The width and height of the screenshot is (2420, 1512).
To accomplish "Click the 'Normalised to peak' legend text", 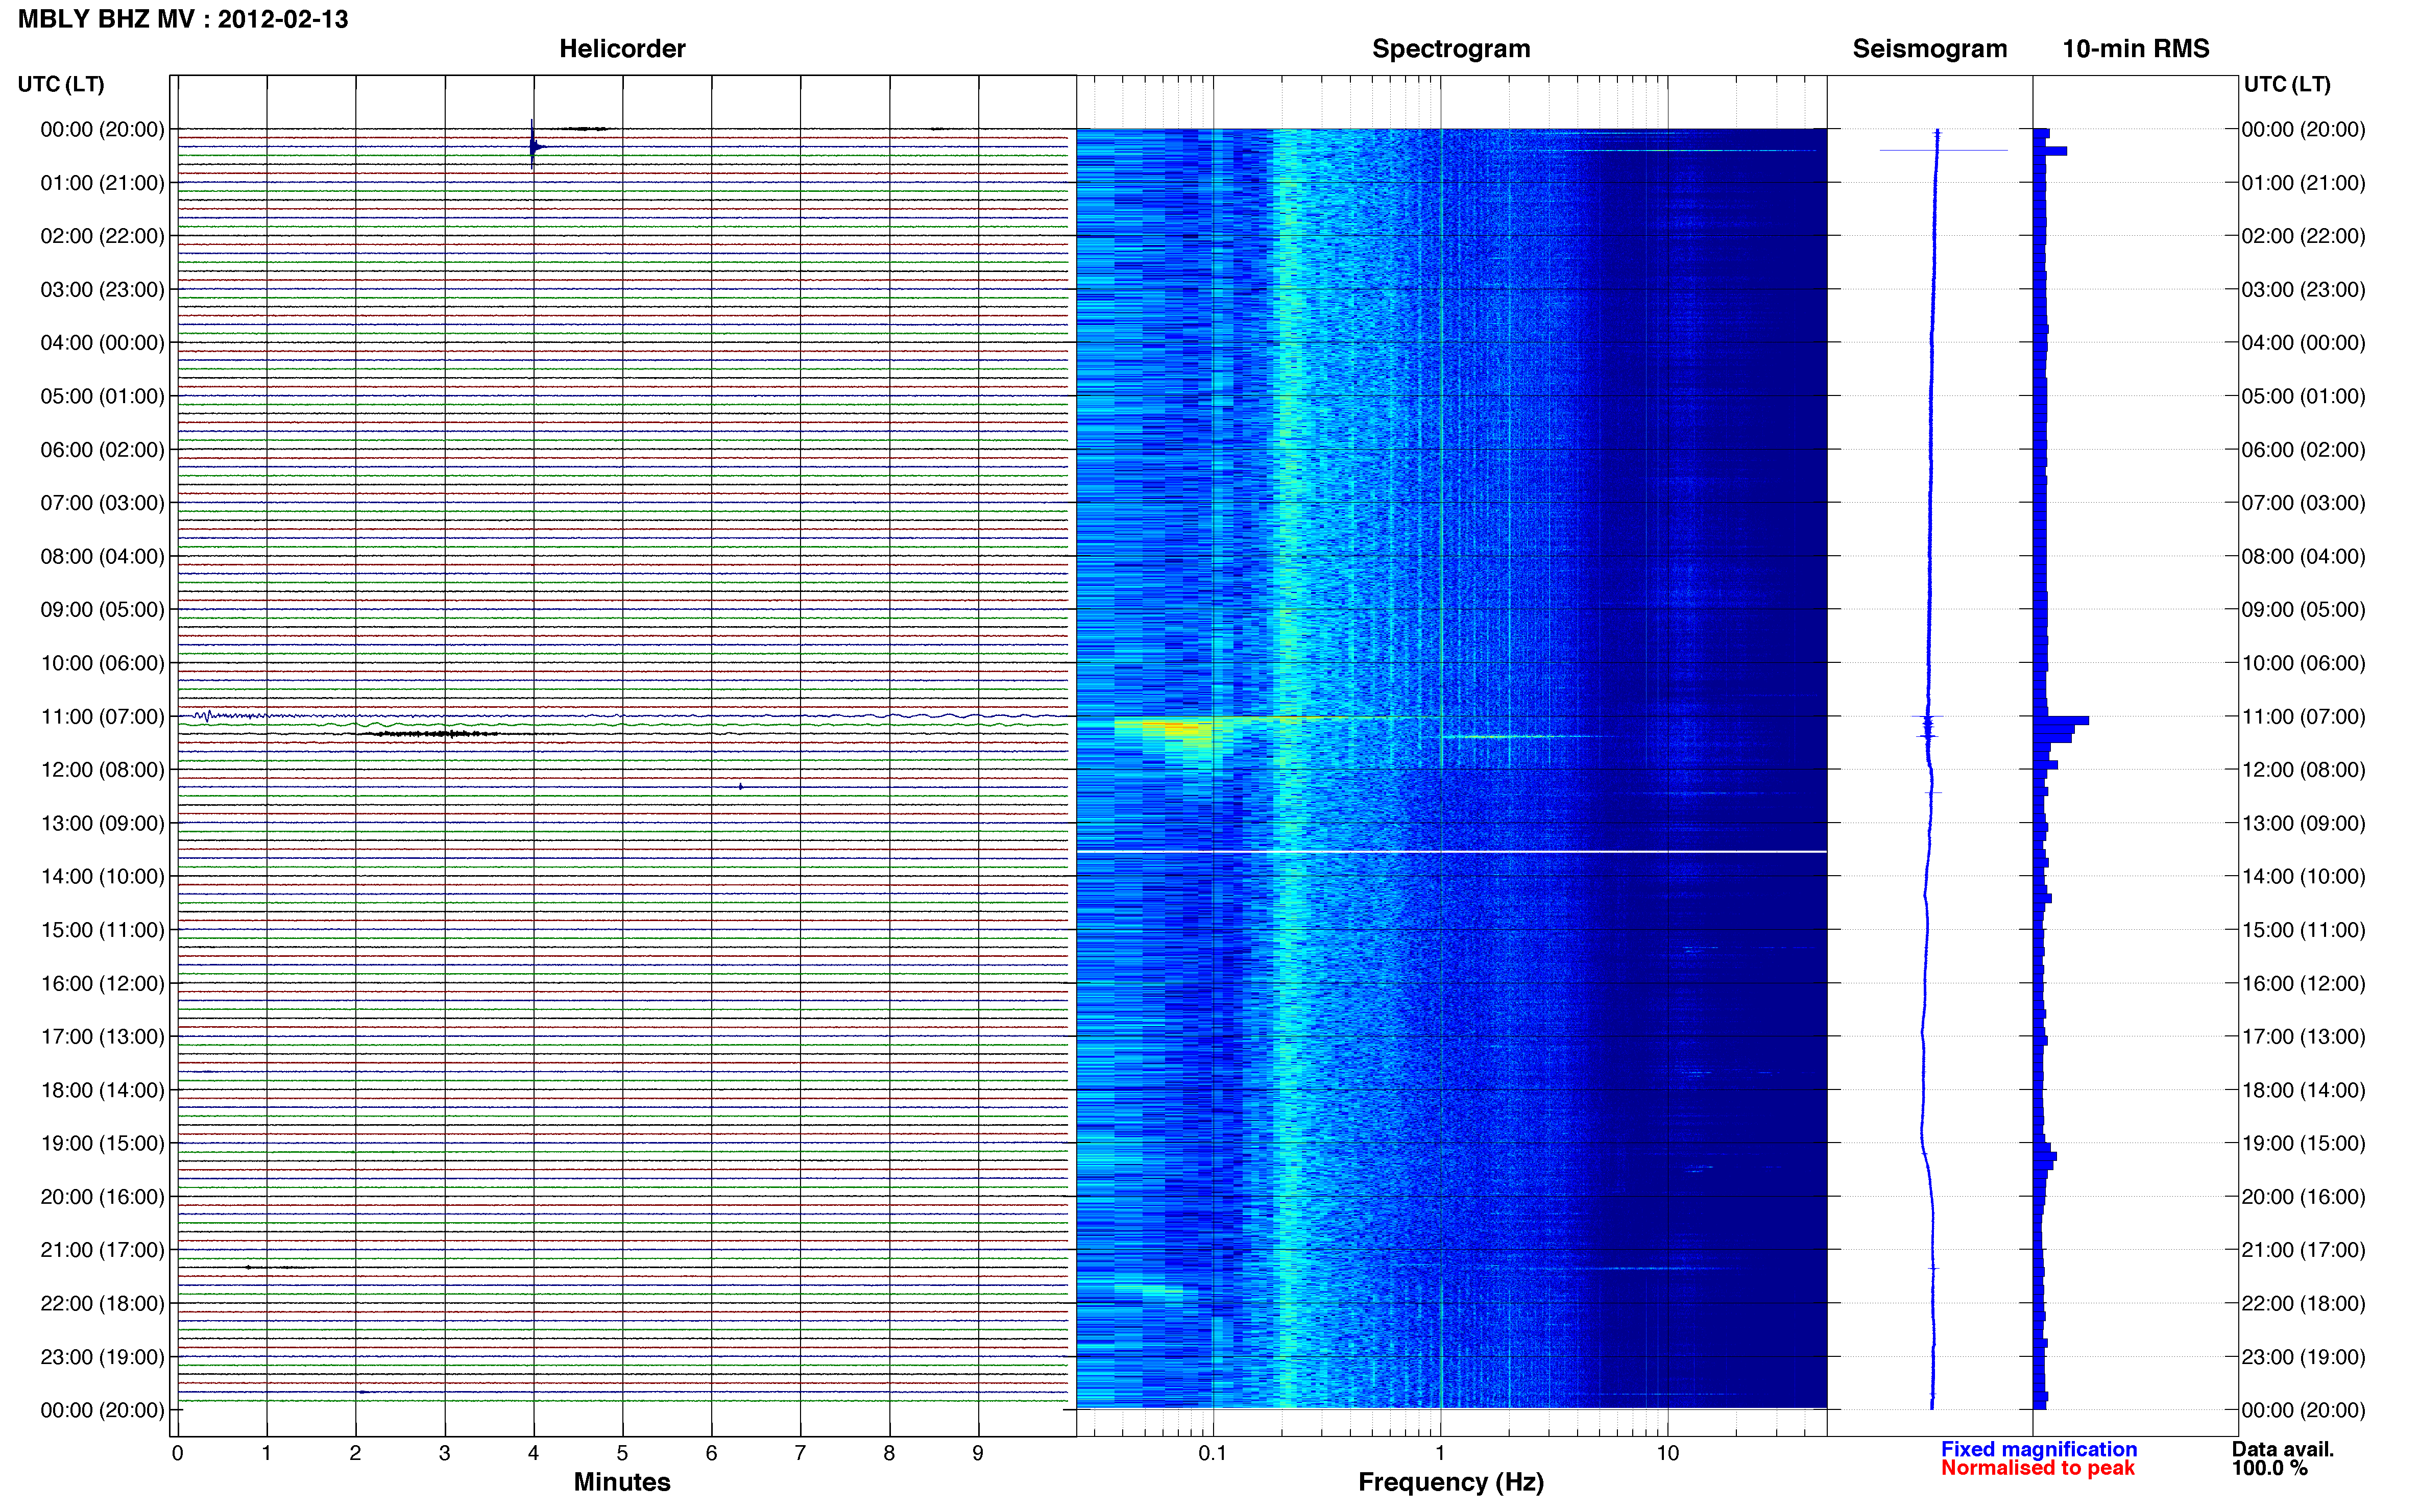I will 2037,1468.
